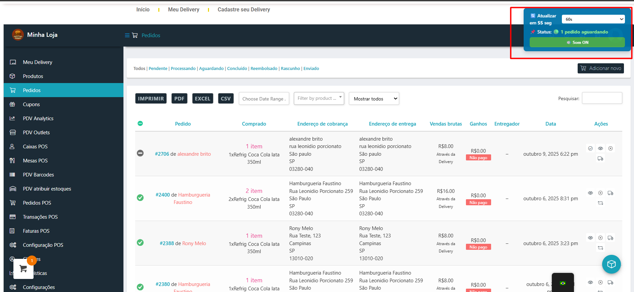
Task: Click the hamburger menu icon beside Pedidos
Action: tap(127, 35)
